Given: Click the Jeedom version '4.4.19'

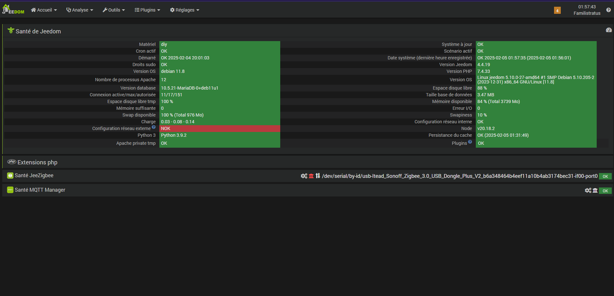Looking at the screenshot, I should [x=484, y=65].
